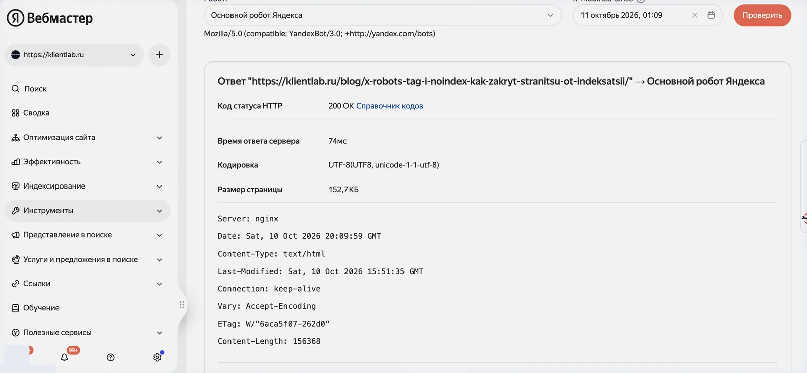Click the Обучение book icon
The height and width of the screenshot is (373, 807).
16,308
